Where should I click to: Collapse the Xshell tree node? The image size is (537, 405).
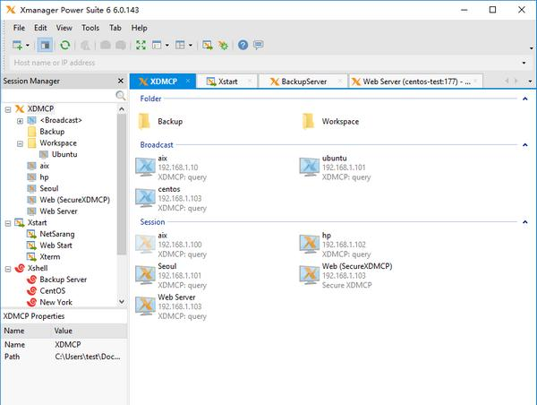click(x=8, y=269)
